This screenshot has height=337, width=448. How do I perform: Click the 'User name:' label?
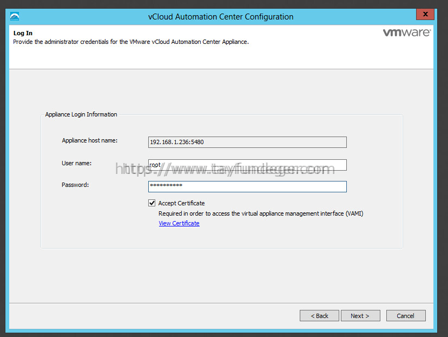tap(77, 163)
